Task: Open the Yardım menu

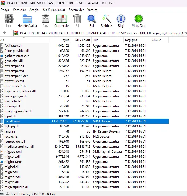Action: point(92,10)
